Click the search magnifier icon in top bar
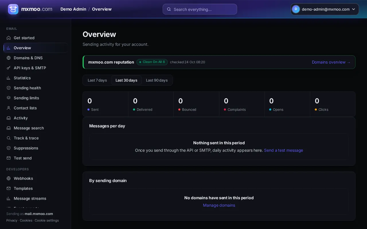The height and width of the screenshot is (229, 367). (x=169, y=9)
